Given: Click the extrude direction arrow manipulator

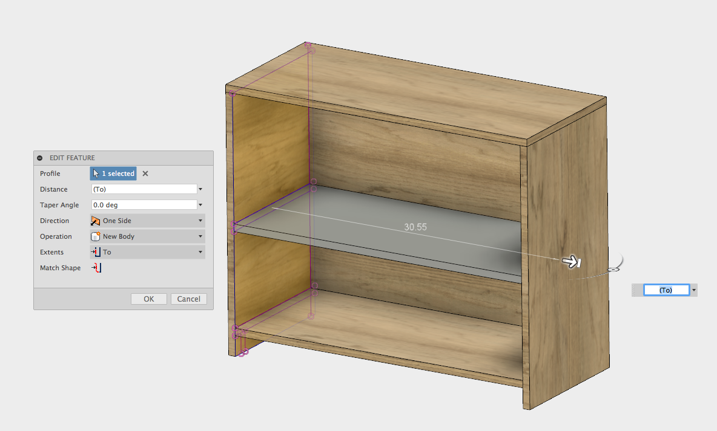Looking at the screenshot, I should (x=572, y=261).
